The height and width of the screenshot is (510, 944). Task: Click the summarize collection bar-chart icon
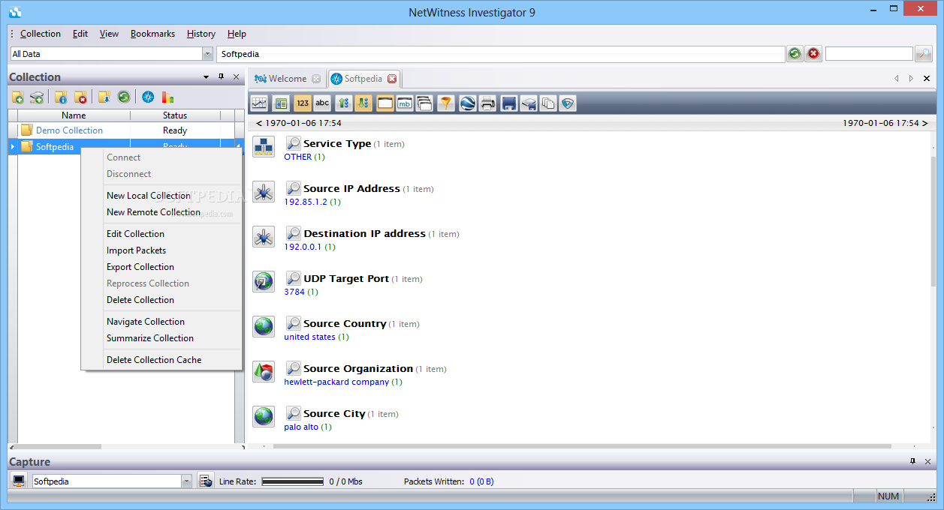(x=167, y=97)
